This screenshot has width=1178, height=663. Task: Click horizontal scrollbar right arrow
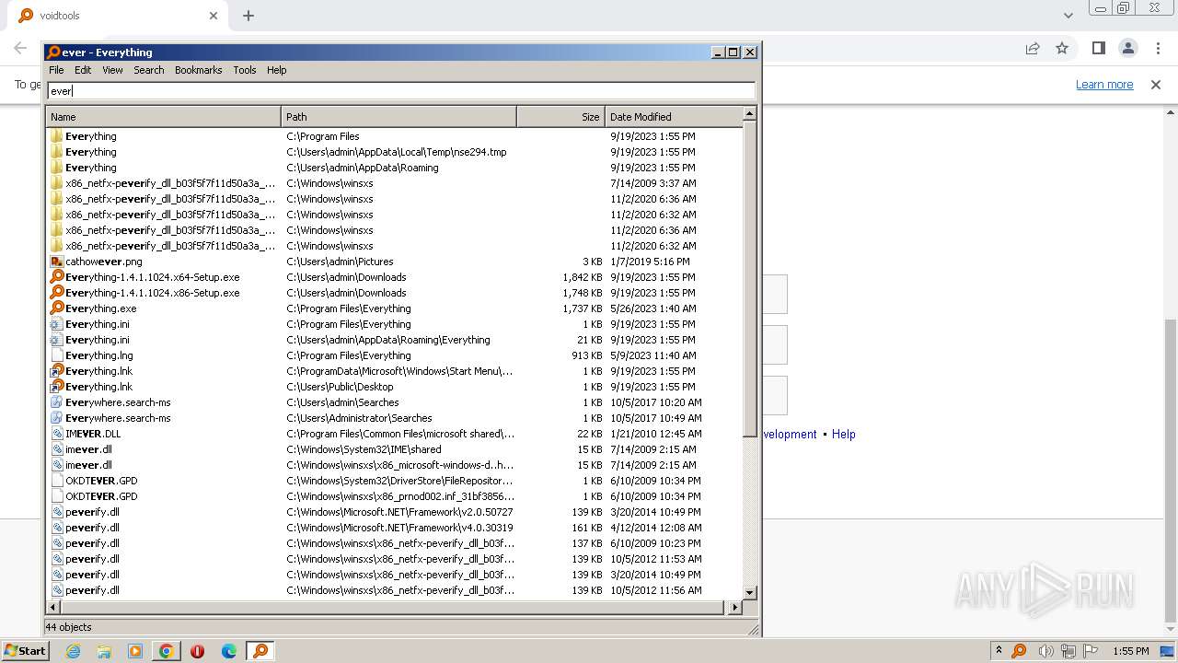pos(734,608)
